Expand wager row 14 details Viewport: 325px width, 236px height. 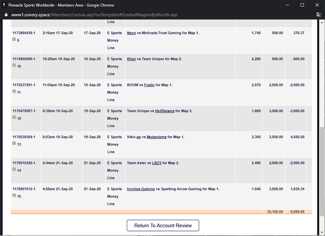click(14, 169)
